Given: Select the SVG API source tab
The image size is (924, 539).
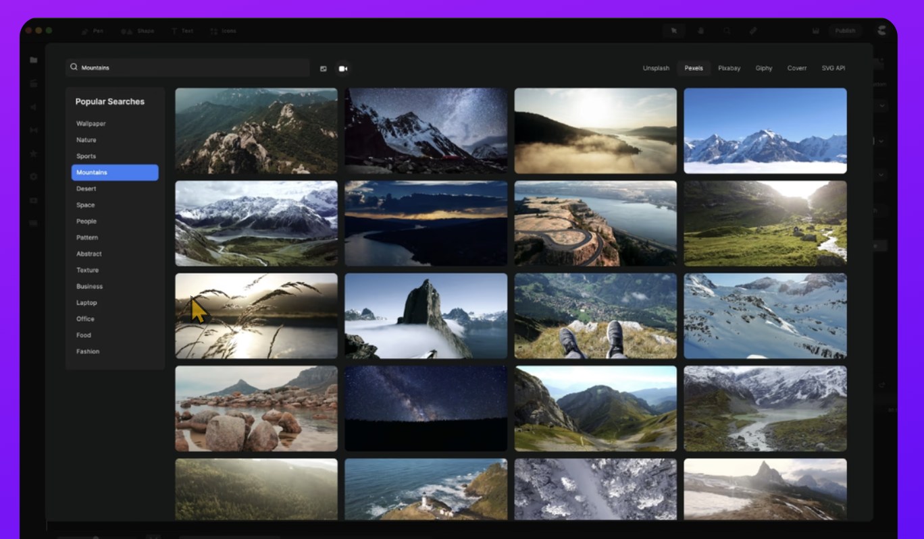Looking at the screenshot, I should 833,68.
